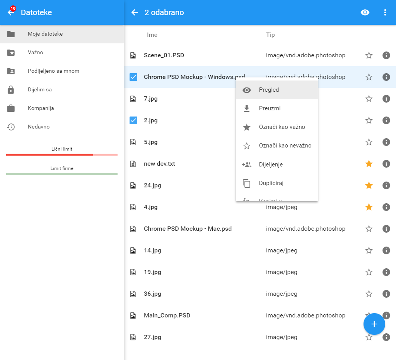The width and height of the screenshot is (396, 360).
Task: Show info for 24.jpg
Action: pos(386,185)
